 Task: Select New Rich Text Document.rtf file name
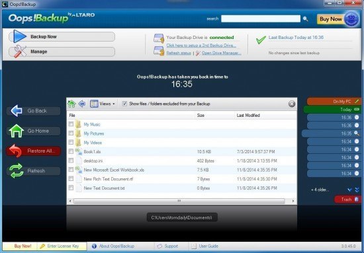(108, 179)
